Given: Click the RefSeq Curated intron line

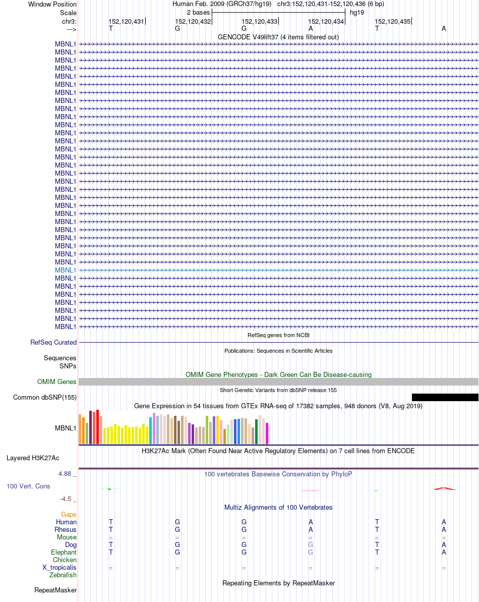Looking at the screenshot, I should point(278,343).
